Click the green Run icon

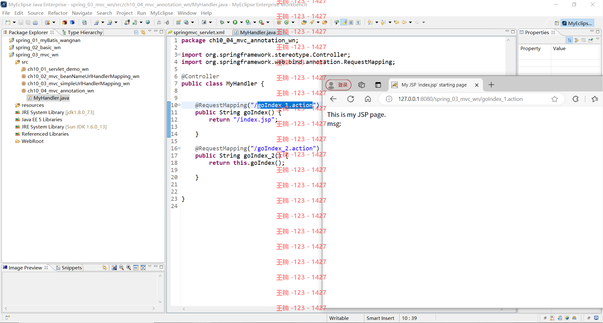[x=235, y=22]
